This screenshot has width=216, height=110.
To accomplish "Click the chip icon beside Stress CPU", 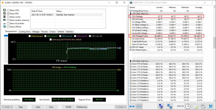I will pyautogui.click(x=4, y=10).
